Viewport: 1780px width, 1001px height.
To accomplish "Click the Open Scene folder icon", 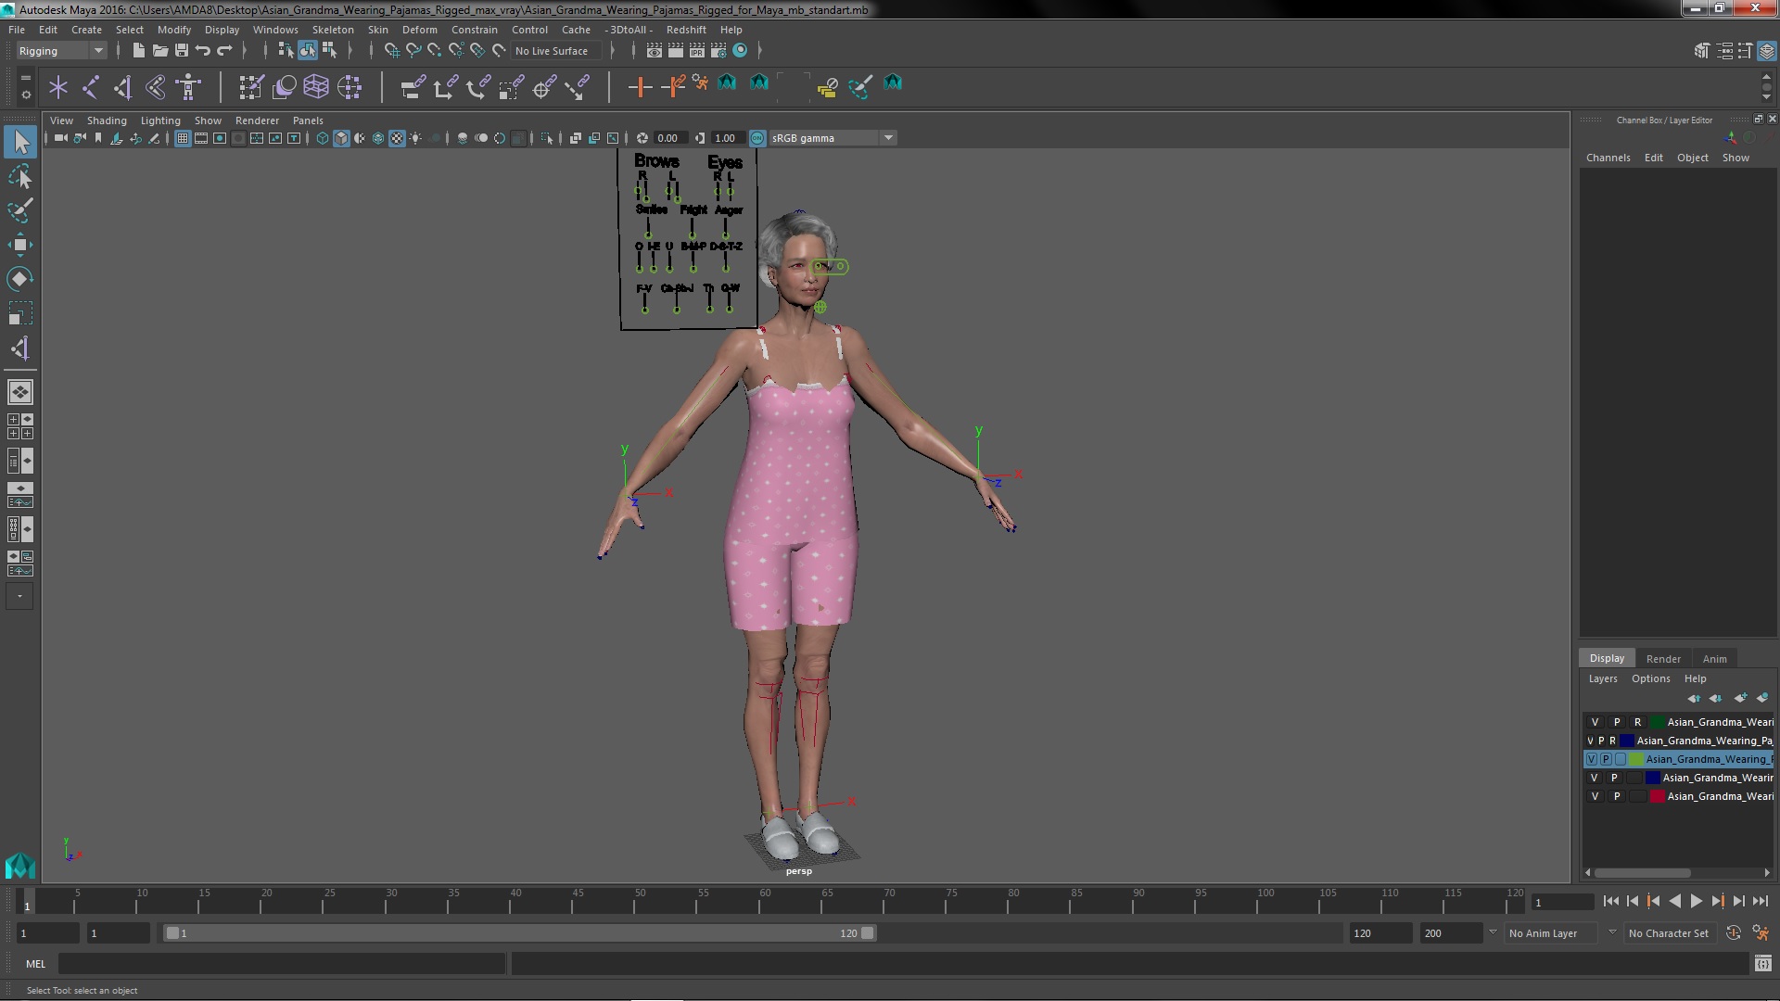I will (159, 50).
